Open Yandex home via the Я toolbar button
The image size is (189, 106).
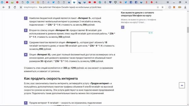pyautogui.click(x=9, y=7)
